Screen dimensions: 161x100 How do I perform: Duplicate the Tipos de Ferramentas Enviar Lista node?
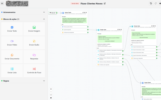click(152, 26)
